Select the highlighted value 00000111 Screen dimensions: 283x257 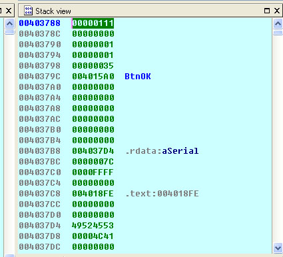click(x=93, y=23)
